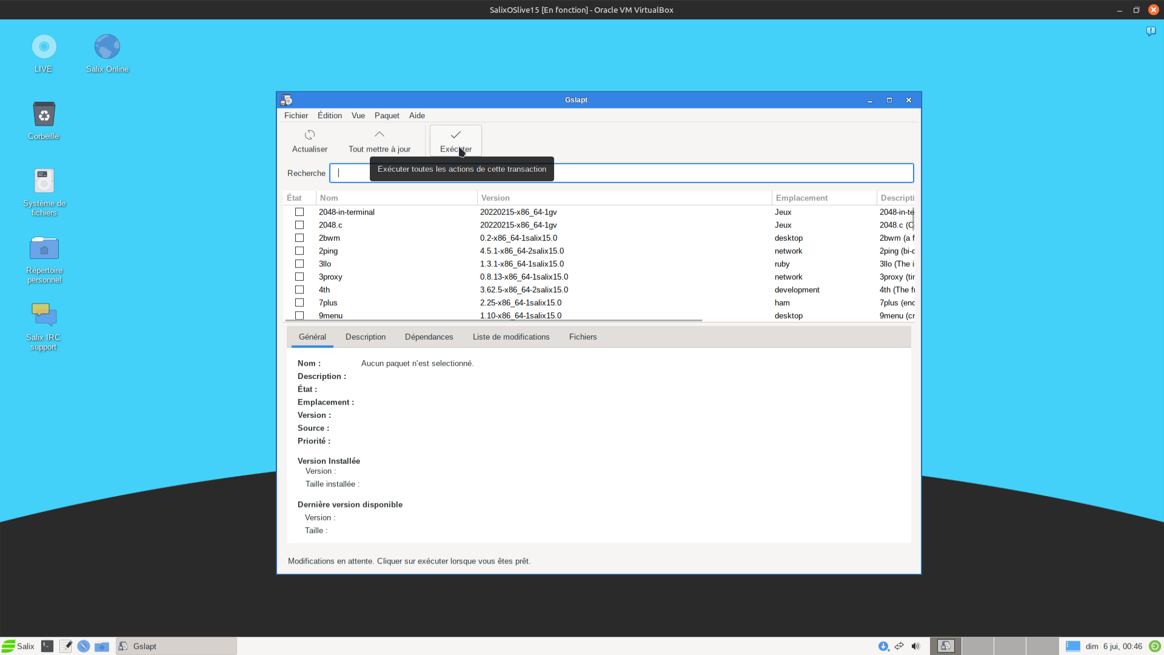Launch terminal from the taskbar
This screenshot has height=655, width=1164.
(x=47, y=646)
